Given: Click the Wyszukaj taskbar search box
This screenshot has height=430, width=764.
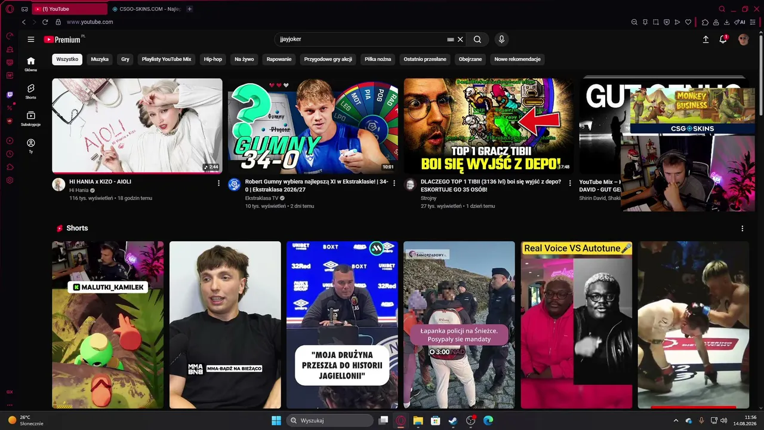Looking at the screenshot, I should (329, 420).
